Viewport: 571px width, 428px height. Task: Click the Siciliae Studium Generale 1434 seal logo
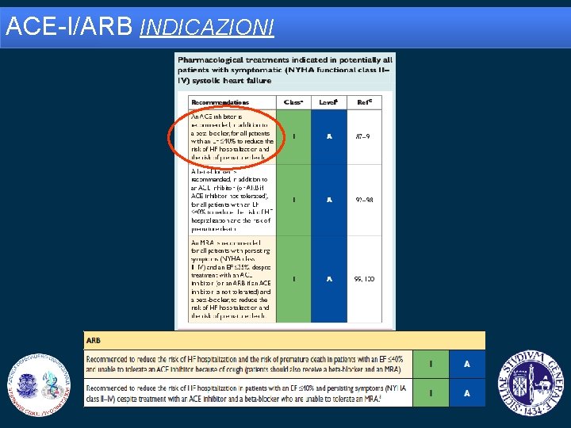tap(531, 384)
